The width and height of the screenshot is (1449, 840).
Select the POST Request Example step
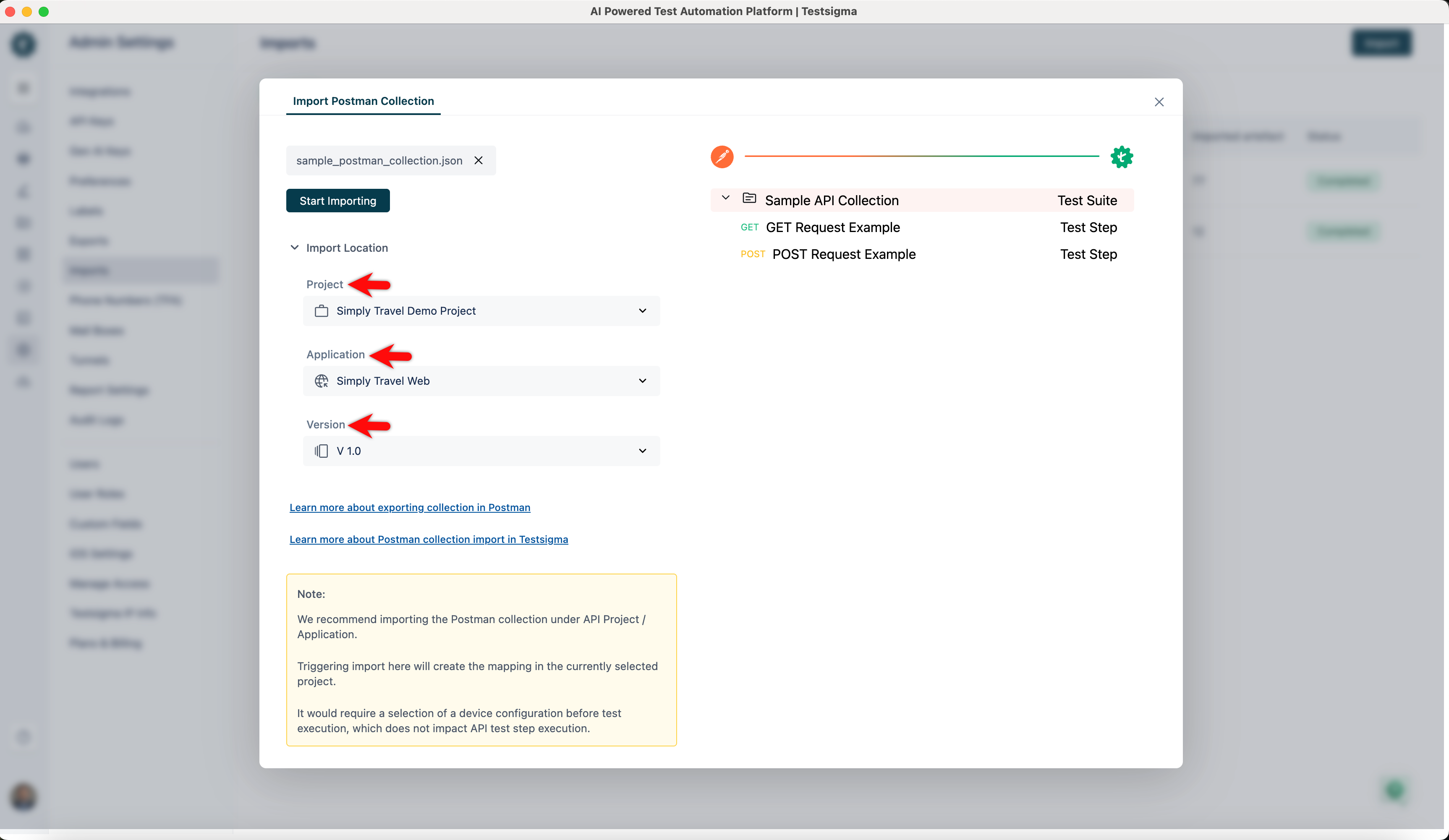pyautogui.click(x=843, y=255)
